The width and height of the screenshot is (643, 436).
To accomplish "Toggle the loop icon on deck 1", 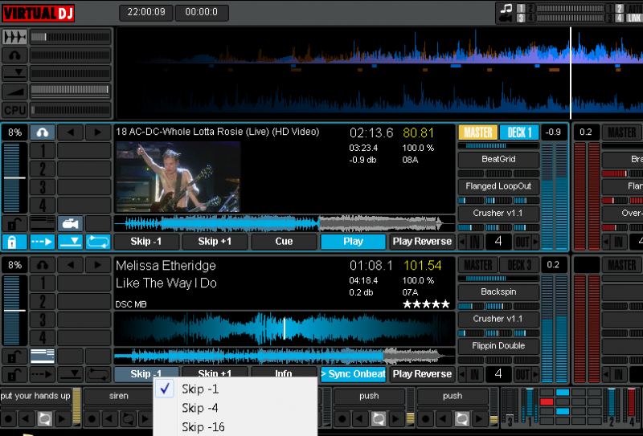I will 98,241.
